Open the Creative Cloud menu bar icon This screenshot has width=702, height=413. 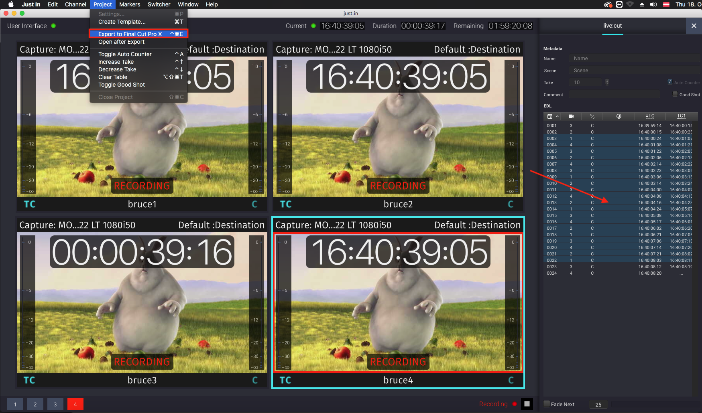tap(608, 4)
